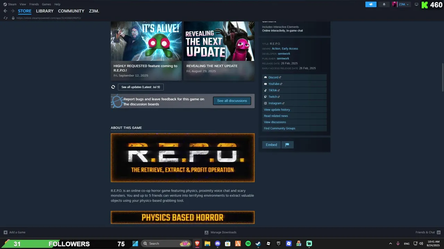Open the clock showing 10:41 AM
The image size is (444, 249).
tap(434, 243)
